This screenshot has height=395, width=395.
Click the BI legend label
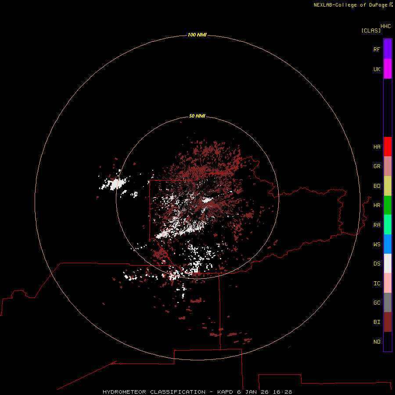tap(377, 322)
